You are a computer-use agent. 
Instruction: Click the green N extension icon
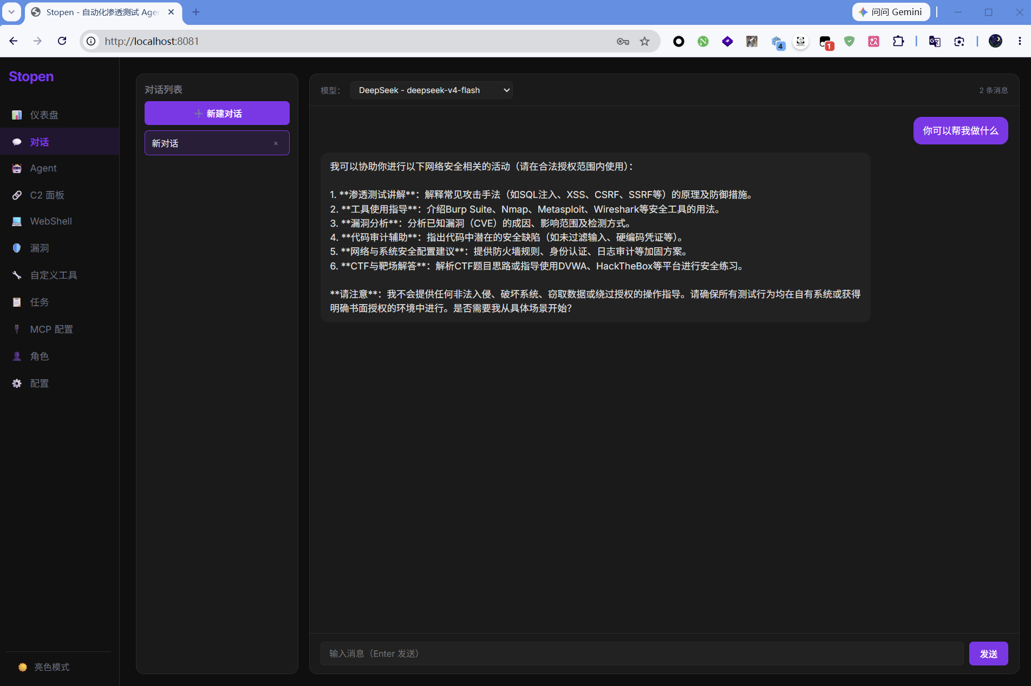coord(703,41)
